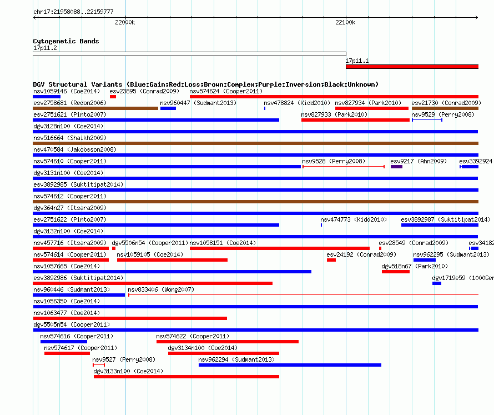This screenshot has width=494, height=415.
Task: Select nsv9529 (Perry2008) variant label
Action: pos(443,115)
